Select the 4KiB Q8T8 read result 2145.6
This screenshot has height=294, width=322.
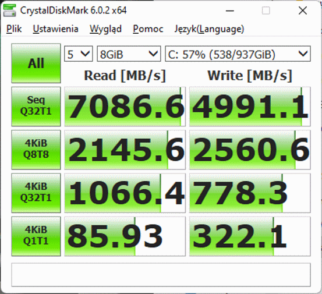125,150
